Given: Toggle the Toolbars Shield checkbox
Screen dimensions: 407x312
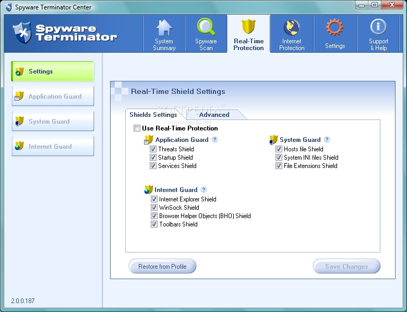Looking at the screenshot, I should pos(154,224).
